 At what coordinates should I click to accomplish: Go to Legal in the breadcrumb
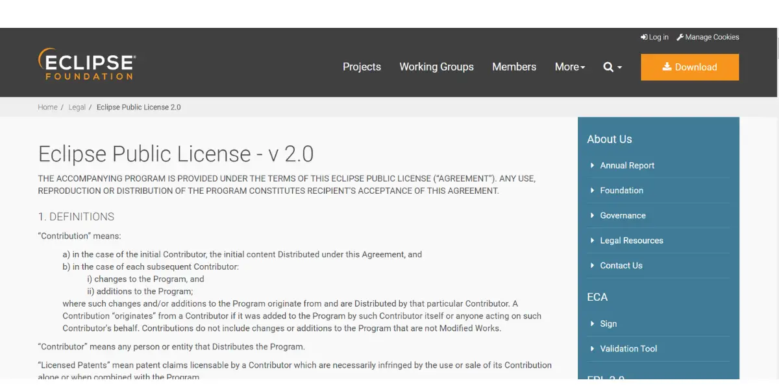pyautogui.click(x=77, y=107)
